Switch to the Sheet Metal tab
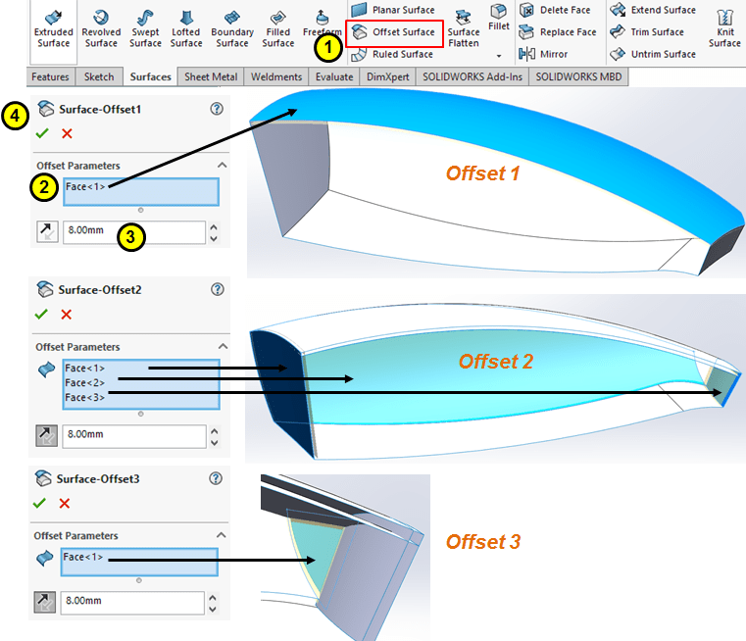746x641 pixels. (x=211, y=76)
